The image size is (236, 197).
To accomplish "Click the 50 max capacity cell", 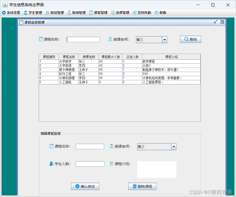I will coord(111,61).
